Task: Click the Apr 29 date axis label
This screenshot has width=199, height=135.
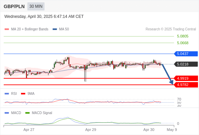Action: (91, 130)
